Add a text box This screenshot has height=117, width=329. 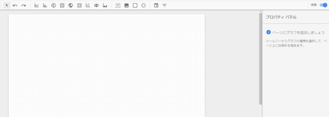coord(118,6)
